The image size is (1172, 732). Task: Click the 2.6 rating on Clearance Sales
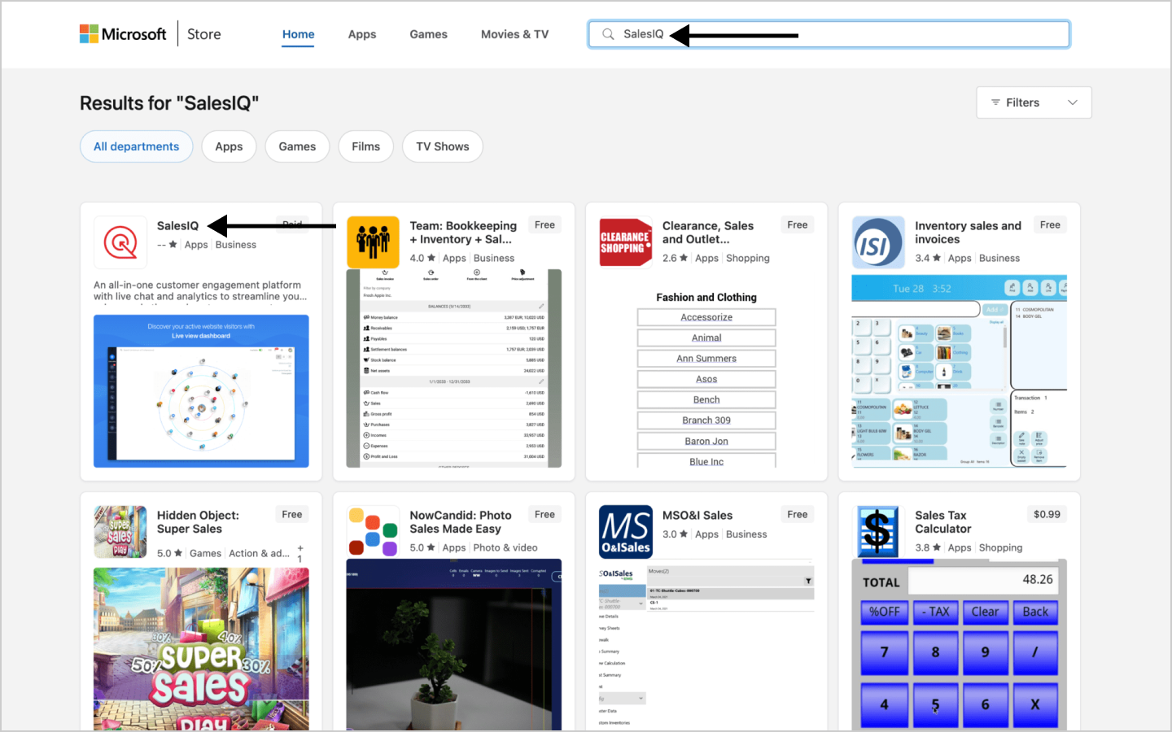[676, 258]
